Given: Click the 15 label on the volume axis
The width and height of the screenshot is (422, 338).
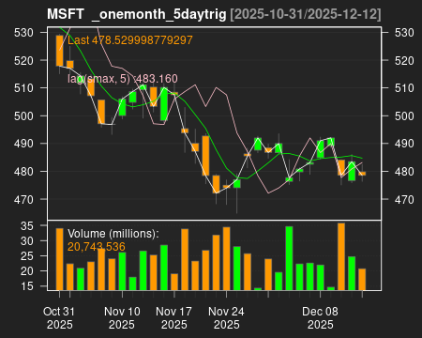Looking at the screenshot, I should 27,286.
